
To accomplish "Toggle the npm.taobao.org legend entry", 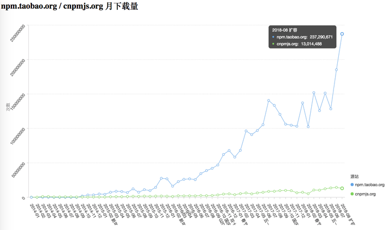I will pyautogui.click(x=368, y=185).
